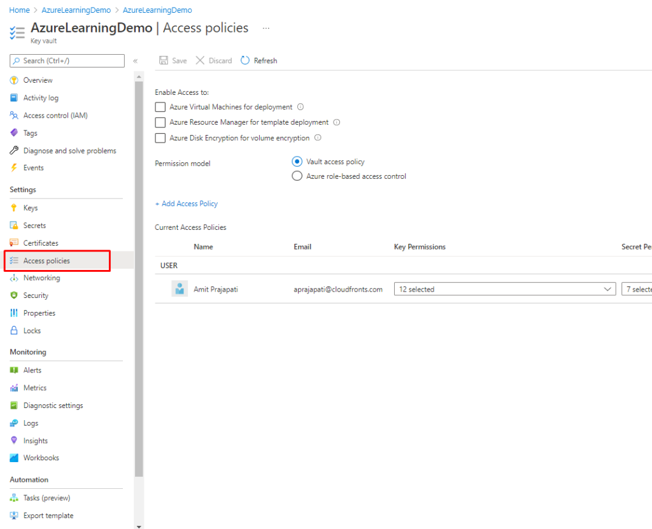The height and width of the screenshot is (529, 652).
Task: Click the sidebar vertical scrollbar thumb
Action: tap(139, 279)
